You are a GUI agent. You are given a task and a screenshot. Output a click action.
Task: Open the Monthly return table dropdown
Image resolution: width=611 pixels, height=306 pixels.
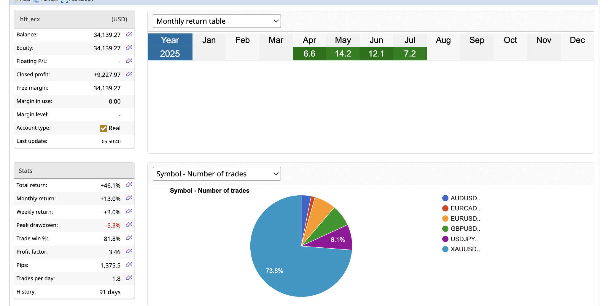click(217, 21)
